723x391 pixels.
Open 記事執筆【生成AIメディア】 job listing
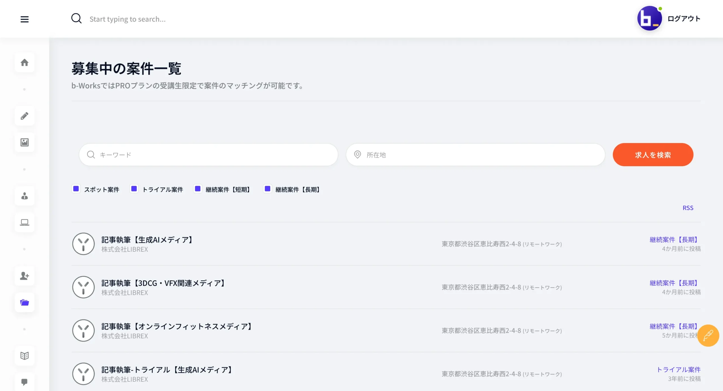[x=148, y=240]
